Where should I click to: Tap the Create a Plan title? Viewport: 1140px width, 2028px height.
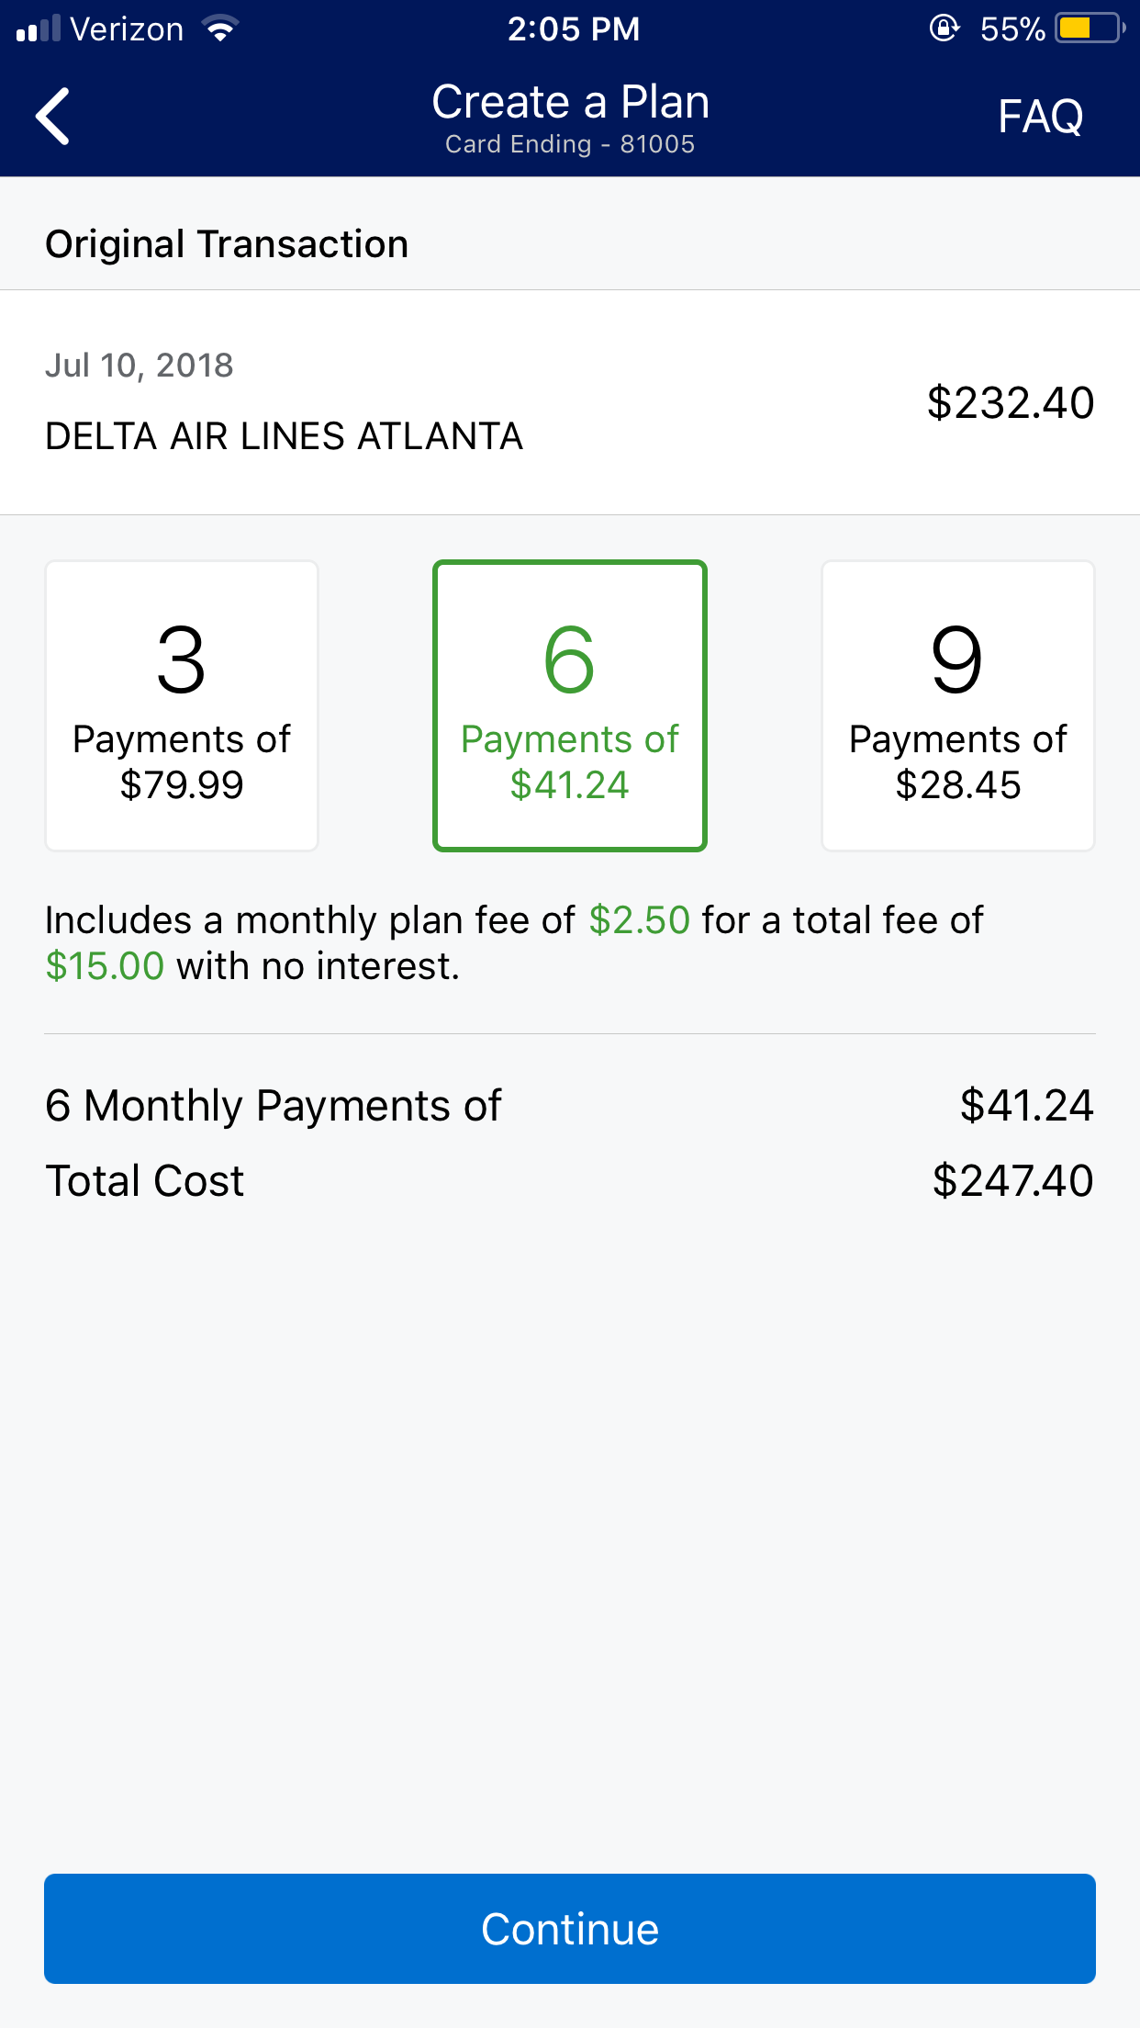(x=570, y=101)
